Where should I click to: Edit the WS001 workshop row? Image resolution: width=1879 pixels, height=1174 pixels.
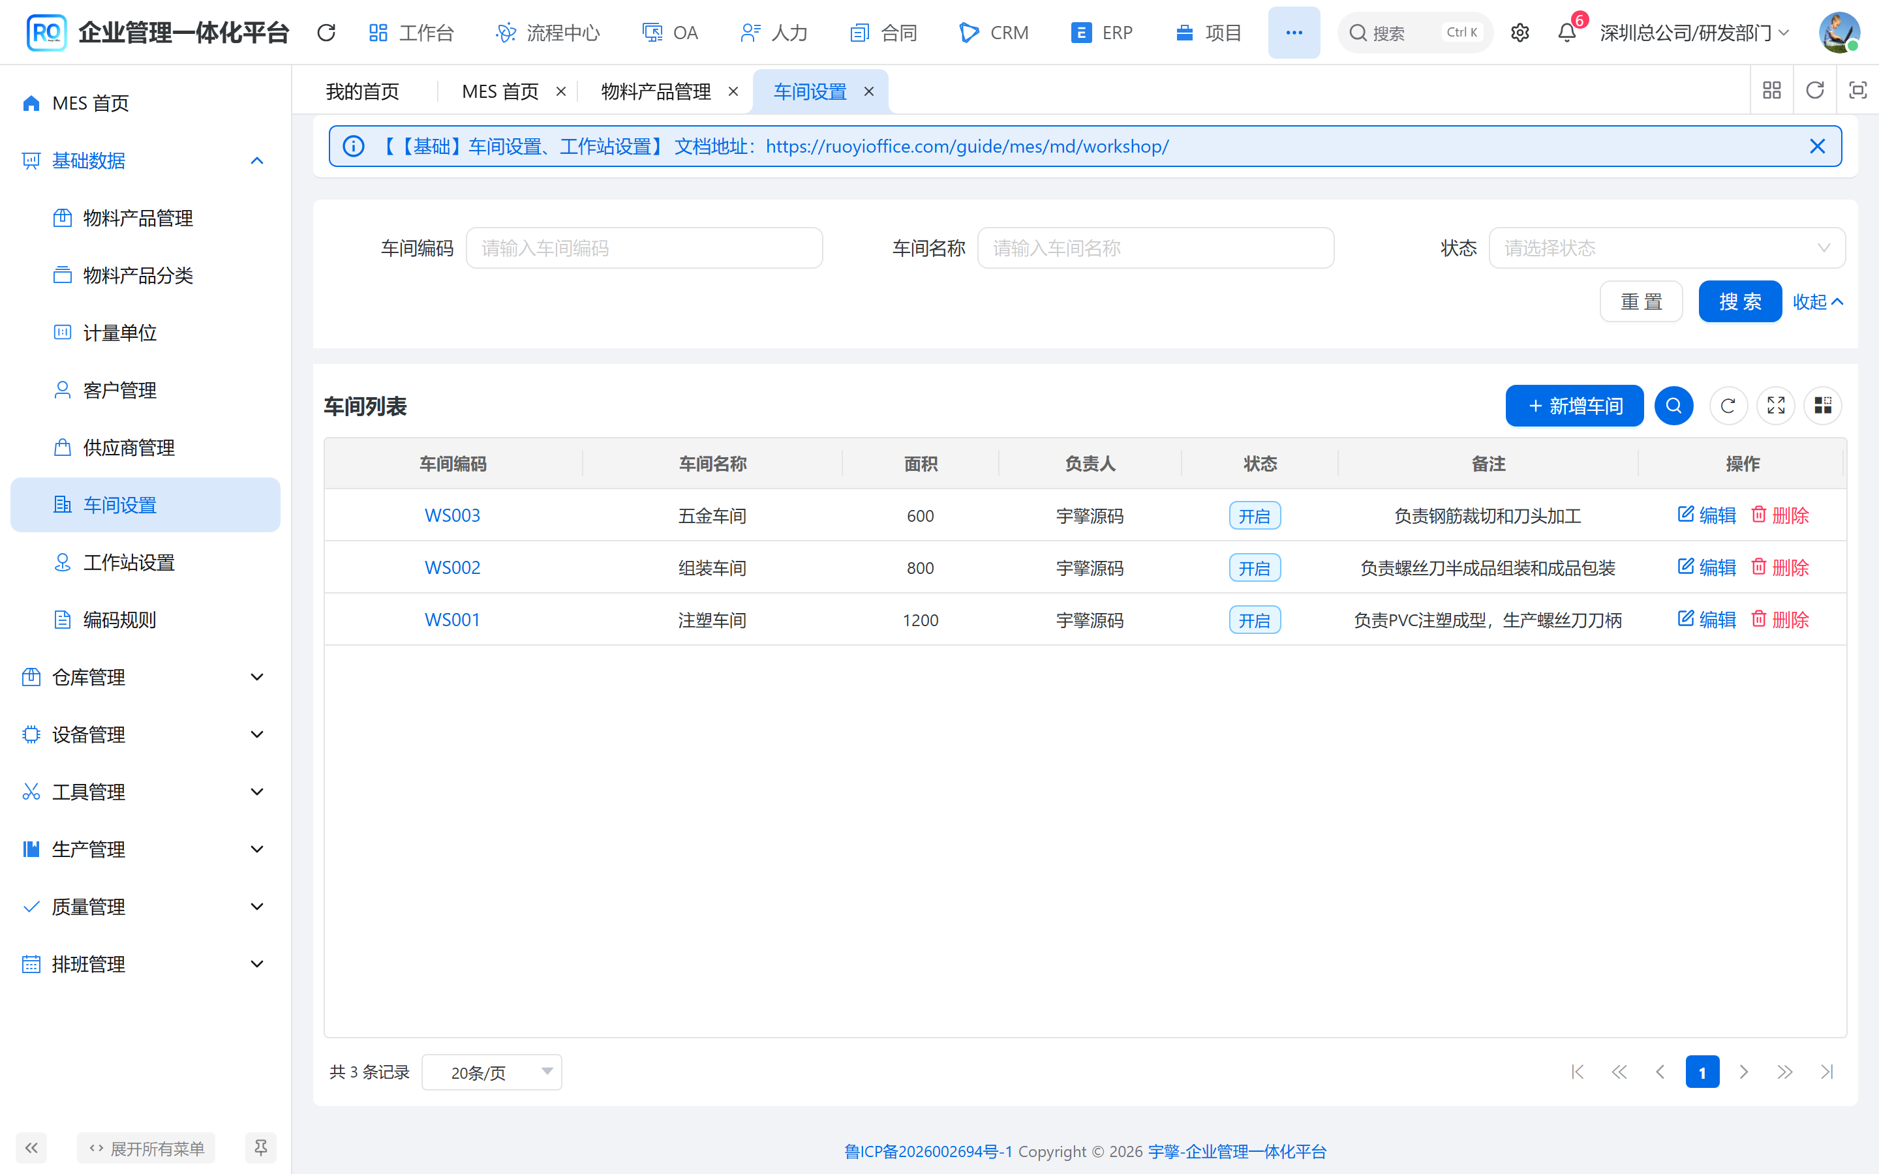coord(1707,620)
